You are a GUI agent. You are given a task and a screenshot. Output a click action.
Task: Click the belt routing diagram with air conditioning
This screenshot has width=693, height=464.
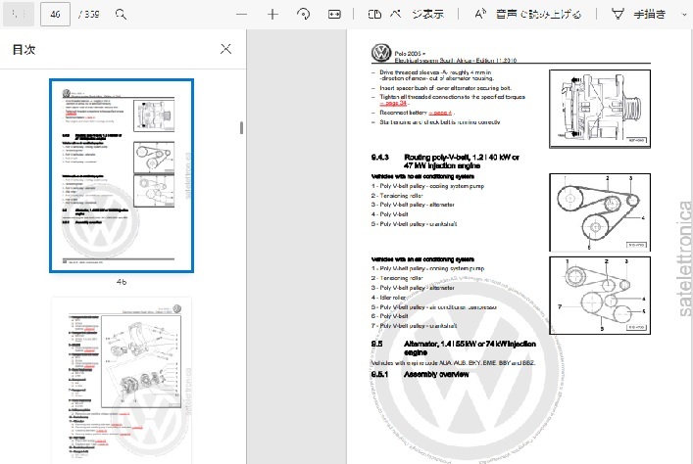tap(600, 296)
